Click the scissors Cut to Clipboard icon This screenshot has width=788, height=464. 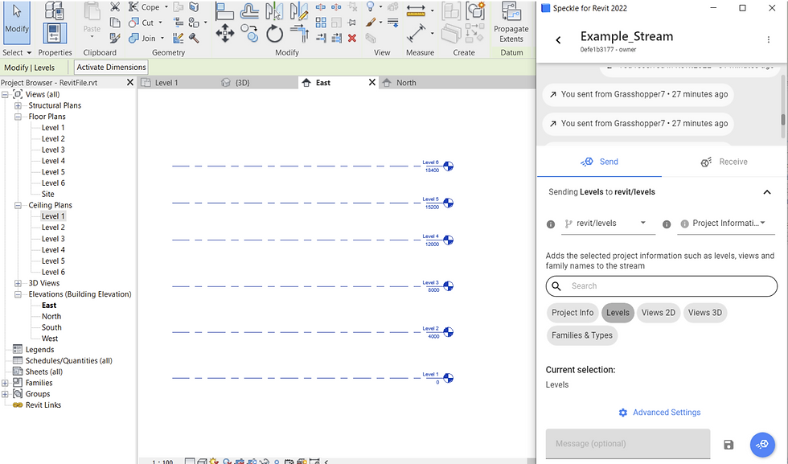click(115, 7)
